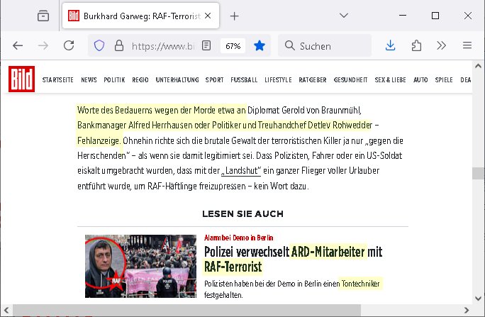Edit bookmark via blue star

[x=260, y=46]
